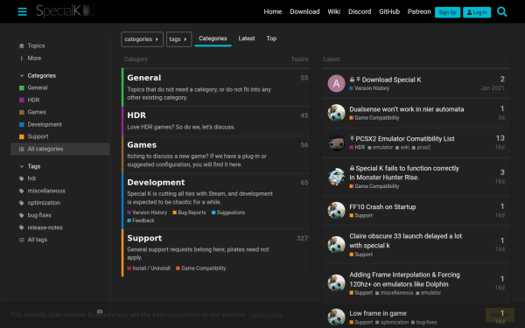Viewport: 525px width, 328px height.
Task: Open the Bug Reports subcategory
Action: [x=189, y=213]
